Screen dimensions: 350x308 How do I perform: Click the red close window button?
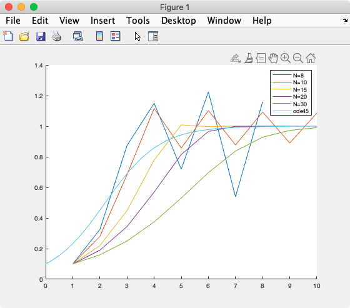coord(9,7)
